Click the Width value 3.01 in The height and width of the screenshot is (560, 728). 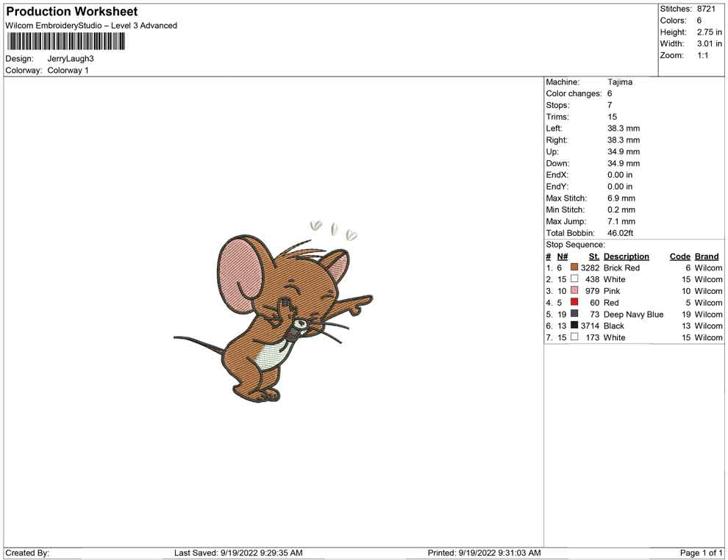click(x=709, y=43)
